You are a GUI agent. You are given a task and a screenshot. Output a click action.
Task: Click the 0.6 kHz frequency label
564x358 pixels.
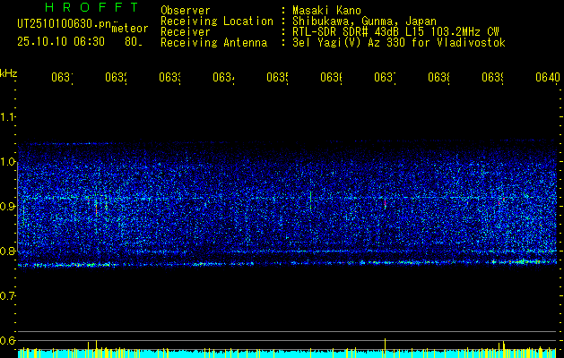click(x=7, y=340)
